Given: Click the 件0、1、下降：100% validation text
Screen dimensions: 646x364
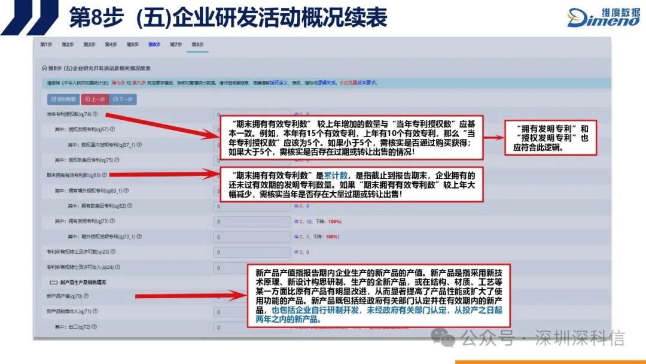Looking at the screenshot, I should click(x=316, y=237).
